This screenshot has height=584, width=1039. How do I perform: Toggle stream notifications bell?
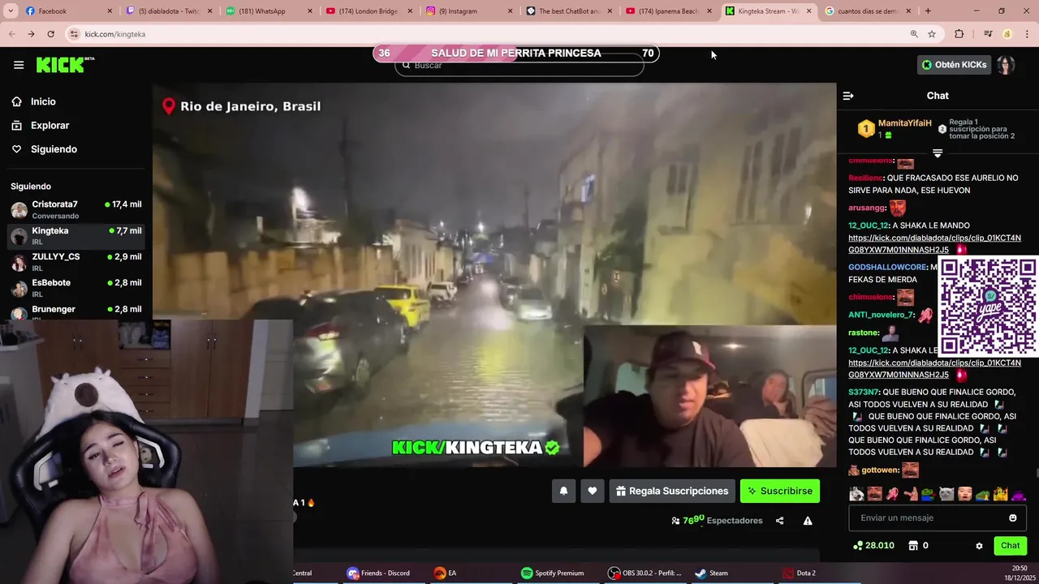pyautogui.click(x=563, y=491)
